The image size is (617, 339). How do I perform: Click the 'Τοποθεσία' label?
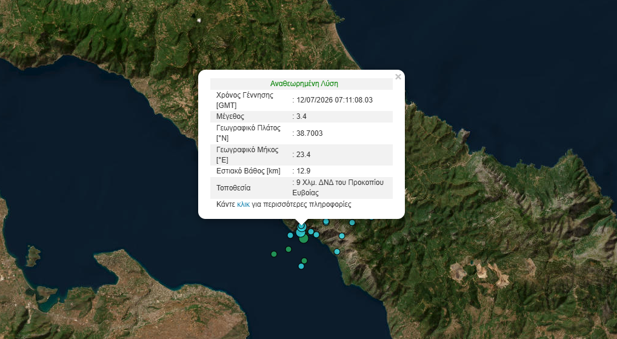coord(233,188)
